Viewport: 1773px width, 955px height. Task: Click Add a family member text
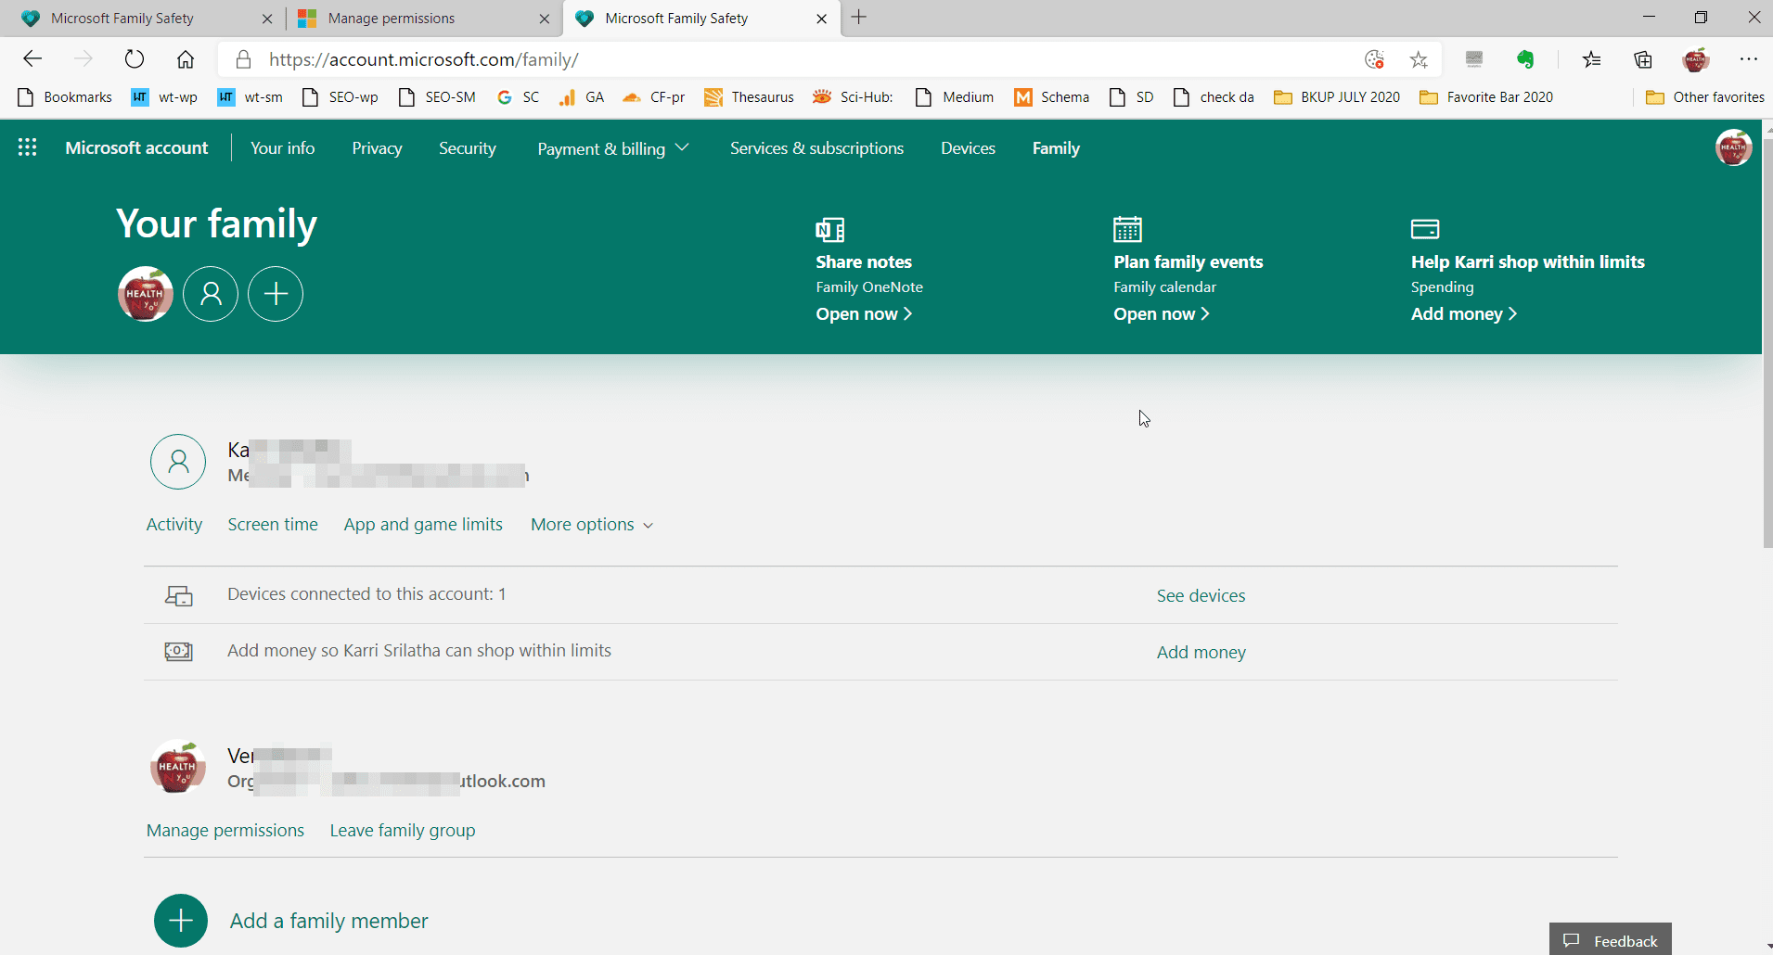coord(329,921)
